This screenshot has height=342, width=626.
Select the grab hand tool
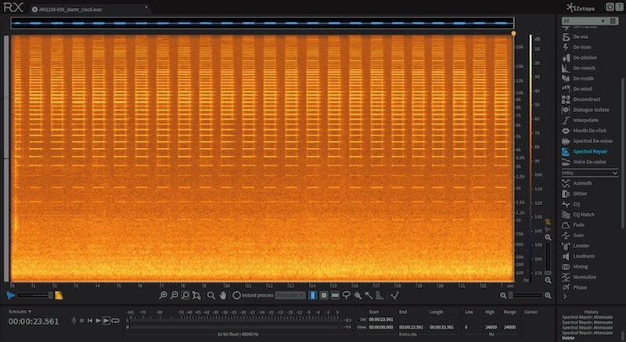223,295
